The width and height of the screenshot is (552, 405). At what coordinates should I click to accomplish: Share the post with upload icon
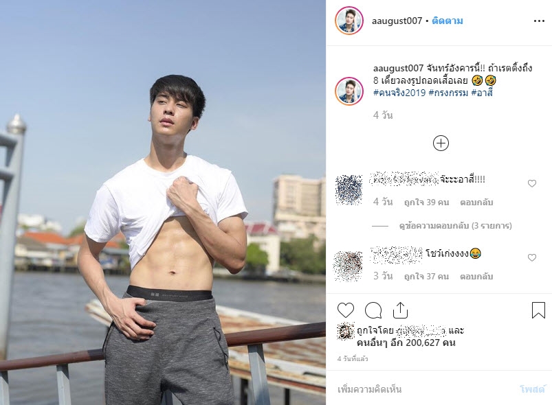(400, 310)
